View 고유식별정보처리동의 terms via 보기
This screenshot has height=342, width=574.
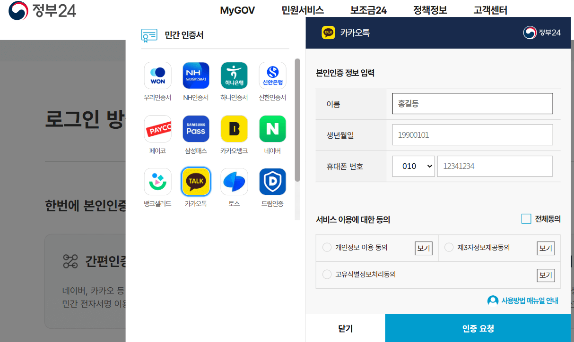pyautogui.click(x=546, y=275)
